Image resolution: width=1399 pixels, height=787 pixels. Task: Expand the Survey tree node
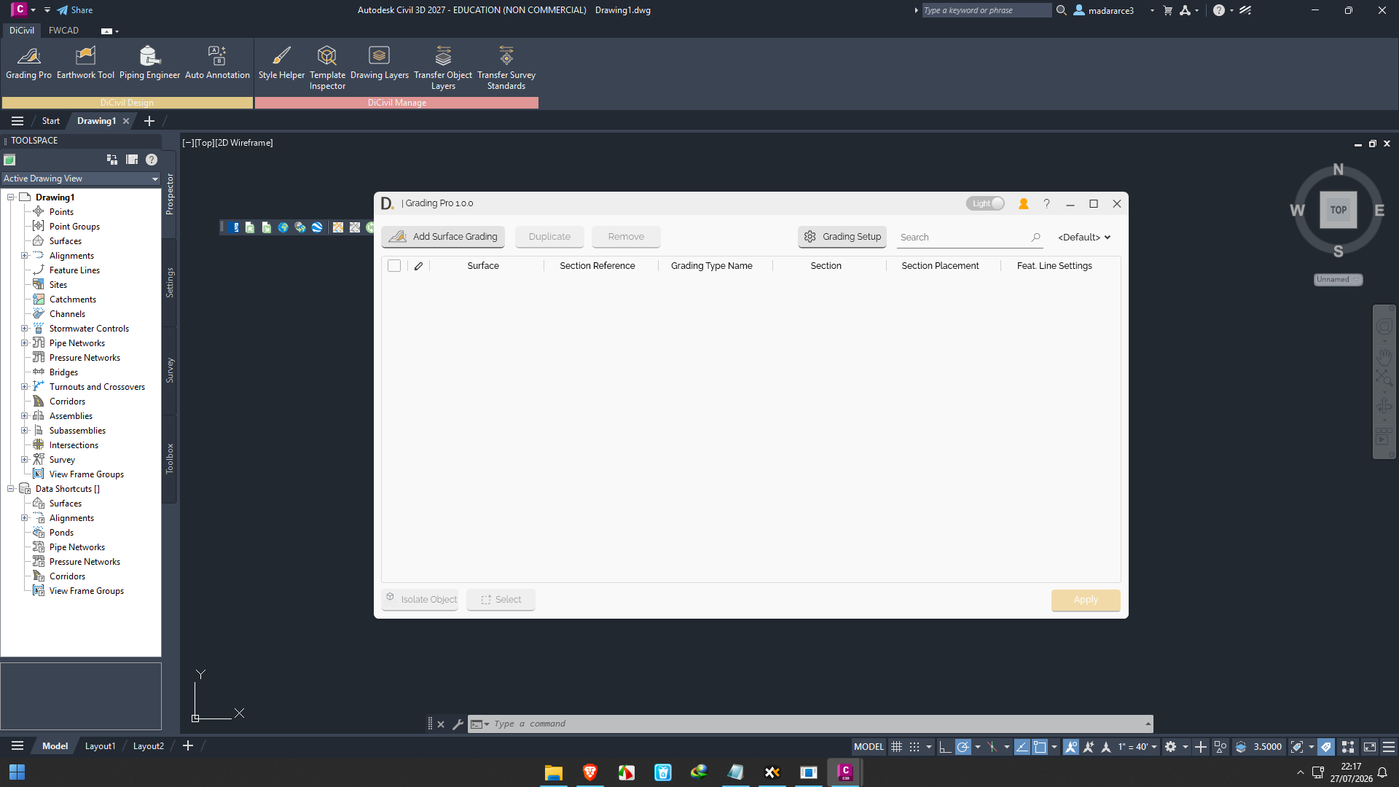pos(24,460)
